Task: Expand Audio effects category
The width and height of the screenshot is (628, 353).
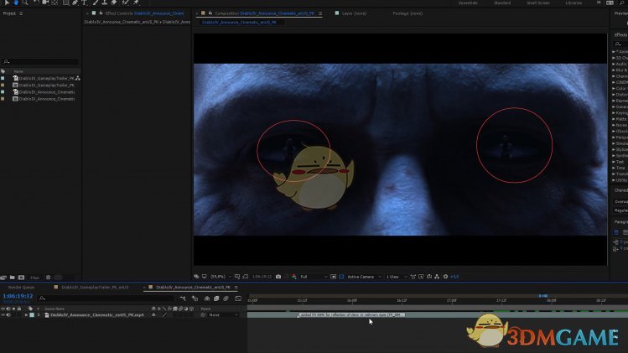Action: pyautogui.click(x=614, y=64)
